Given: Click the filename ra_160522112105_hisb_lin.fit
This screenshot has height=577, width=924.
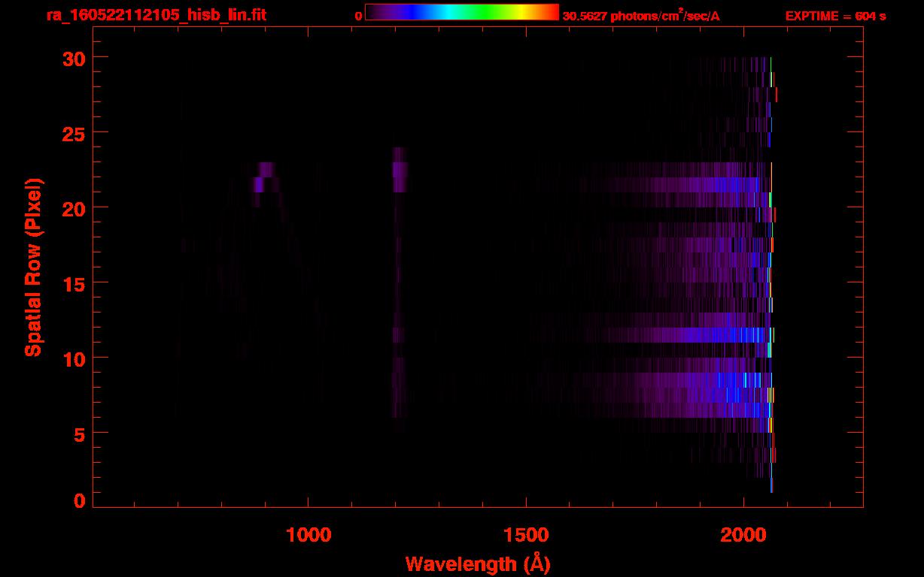Looking at the screenshot, I should click(156, 15).
